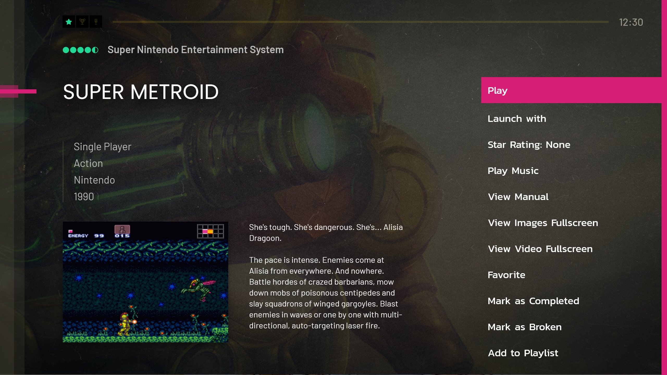Click Super Nintendo Entertainment System platform label
This screenshot has width=667, height=375.
coord(195,50)
